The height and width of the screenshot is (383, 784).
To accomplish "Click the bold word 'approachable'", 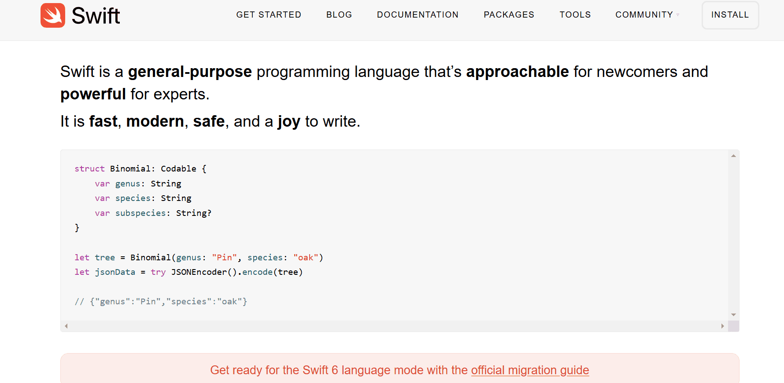I will (518, 72).
